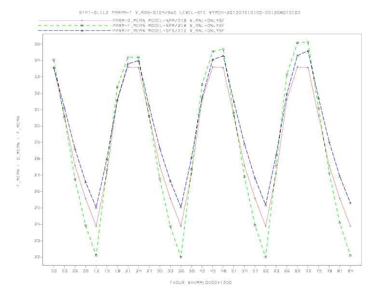
Task: Click the x-axis tick label 00
Action: click(54, 271)
